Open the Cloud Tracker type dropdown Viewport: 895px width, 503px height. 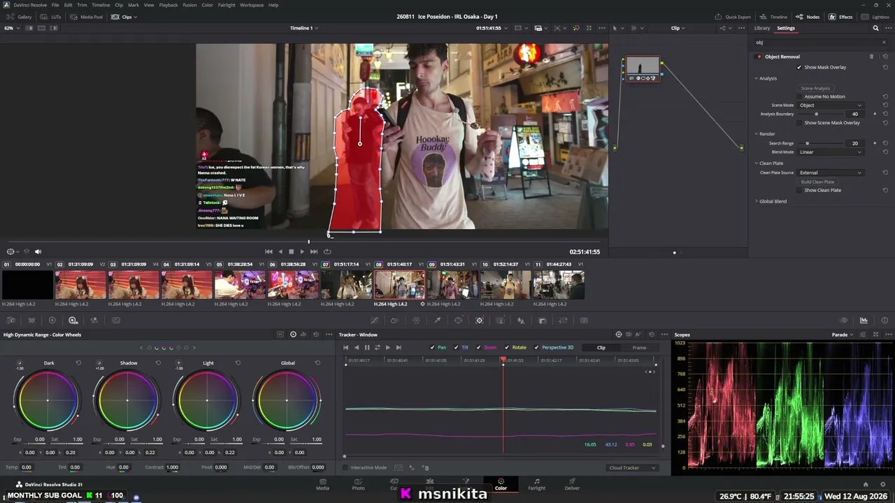(x=632, y=468)
